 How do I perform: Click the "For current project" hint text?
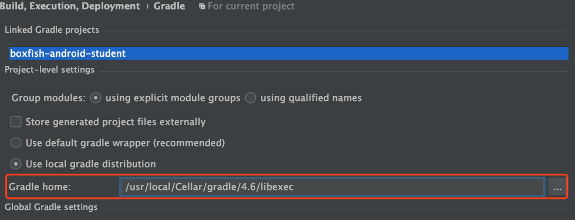coord(251,6)
